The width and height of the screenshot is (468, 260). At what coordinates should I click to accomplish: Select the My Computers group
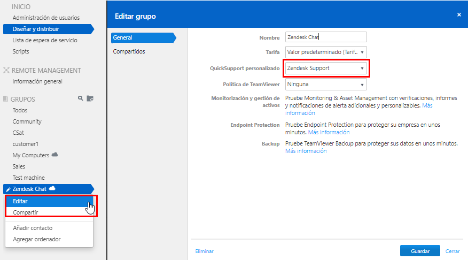click(x=31, y=155)
